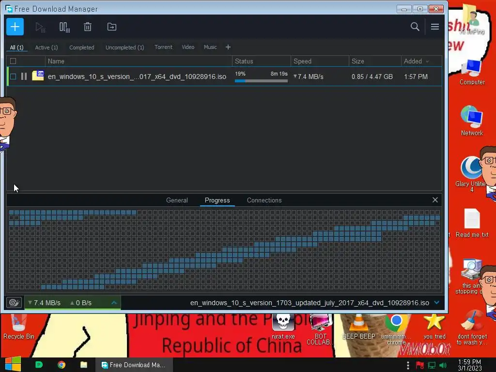
Task: Show Uncompleted (1) downloads filter
Action: 124,47
